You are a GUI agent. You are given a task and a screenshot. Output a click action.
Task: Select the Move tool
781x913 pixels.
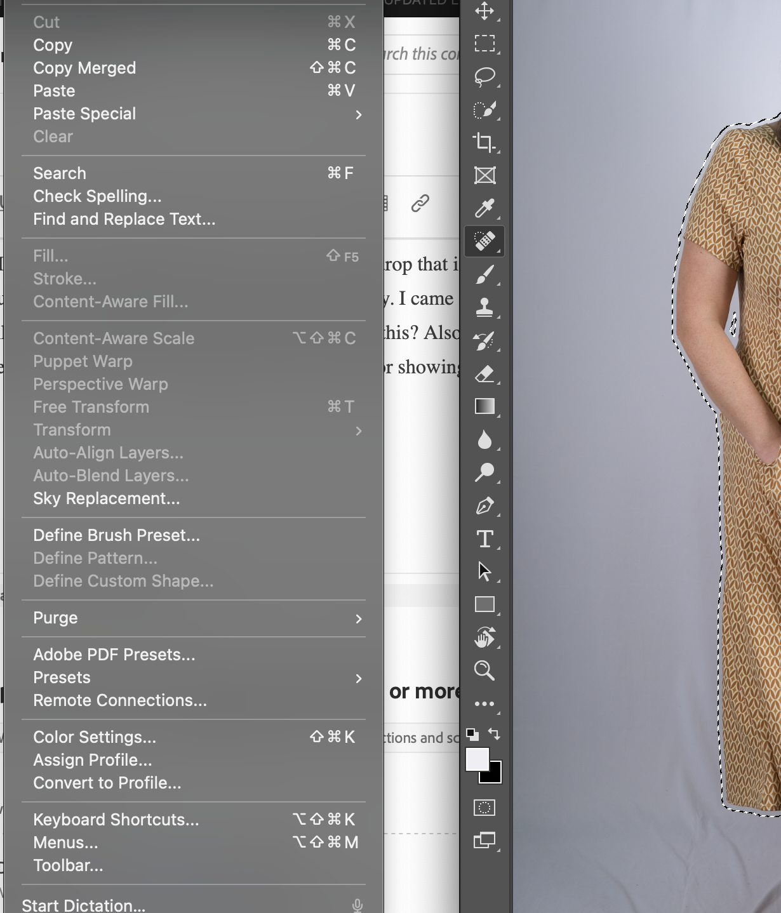click(484, 11)
